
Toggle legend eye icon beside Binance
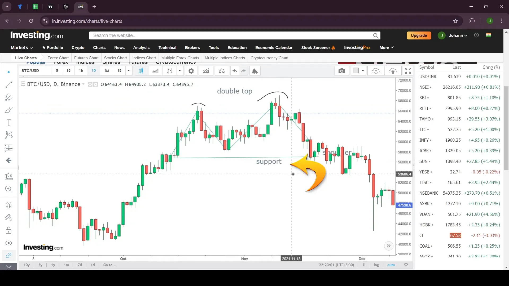[90, 84]
